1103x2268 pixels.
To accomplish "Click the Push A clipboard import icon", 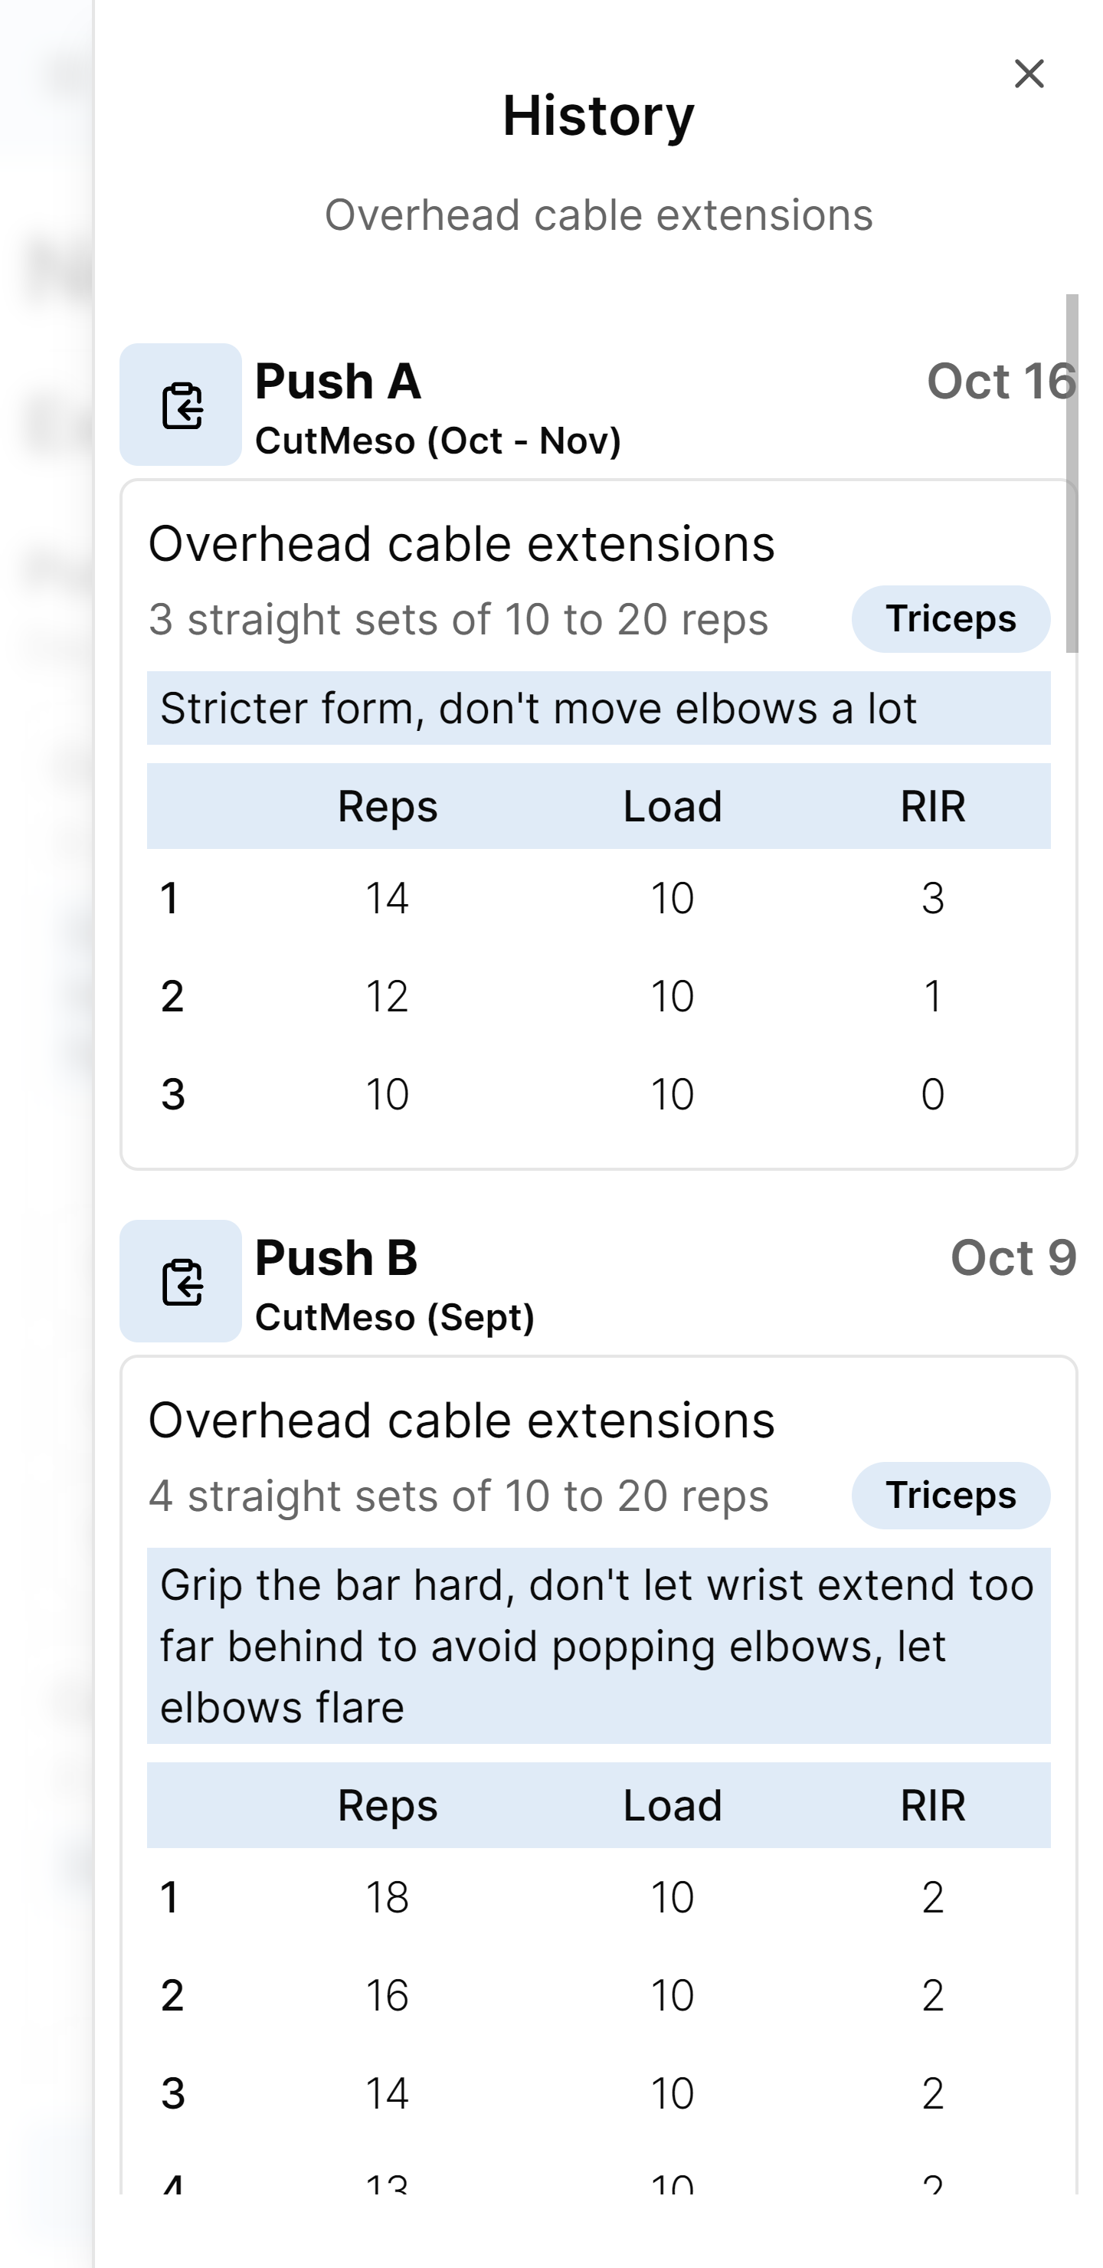I will point(182,405).
